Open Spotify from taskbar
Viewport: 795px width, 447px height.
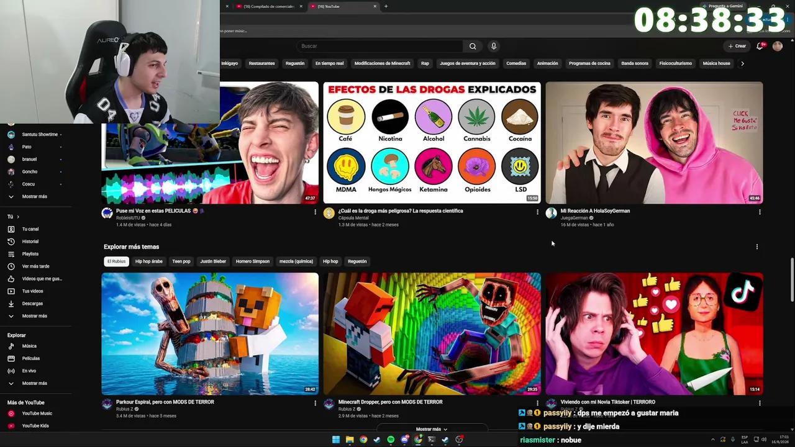391,440
